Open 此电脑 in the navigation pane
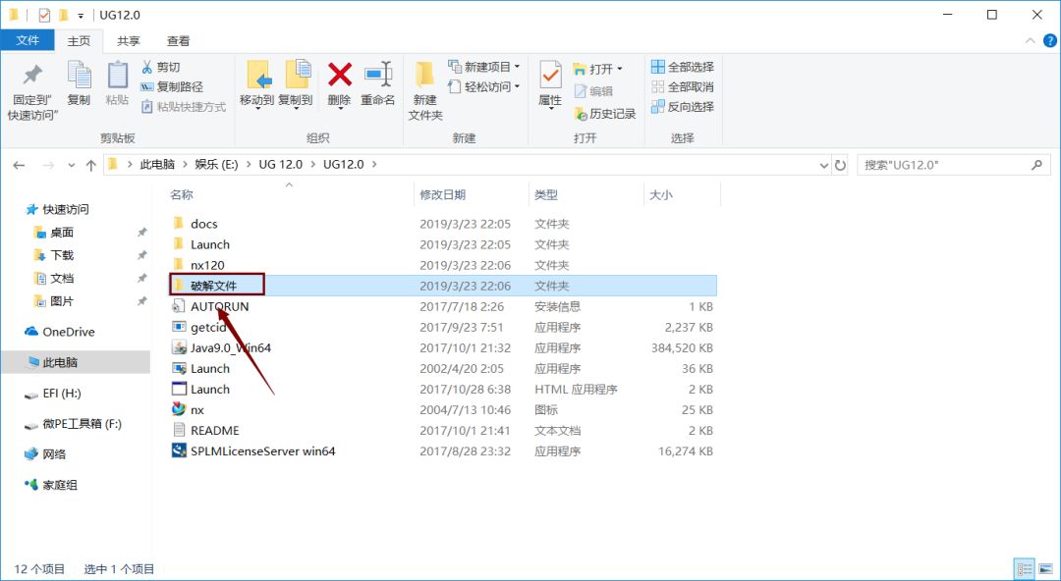 click(60, 362)
